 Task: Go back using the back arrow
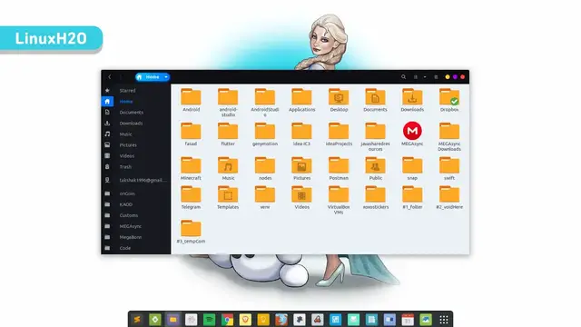point(110,77)
